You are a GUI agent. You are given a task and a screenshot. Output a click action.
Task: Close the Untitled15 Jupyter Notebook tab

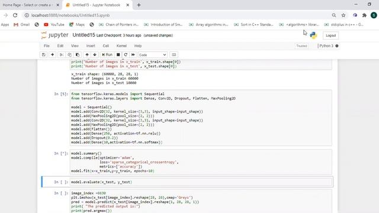pyautogui.click(x=128, y=5)
